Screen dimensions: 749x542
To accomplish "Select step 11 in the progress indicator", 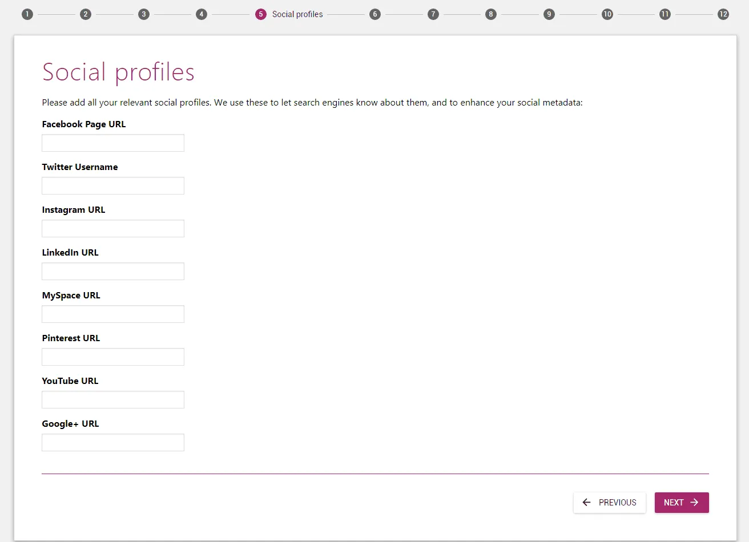I will click(x=665, y=14).
